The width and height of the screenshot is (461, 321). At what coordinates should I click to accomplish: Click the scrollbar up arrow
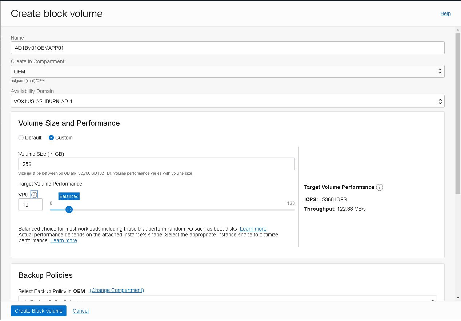tap(458, 29)
